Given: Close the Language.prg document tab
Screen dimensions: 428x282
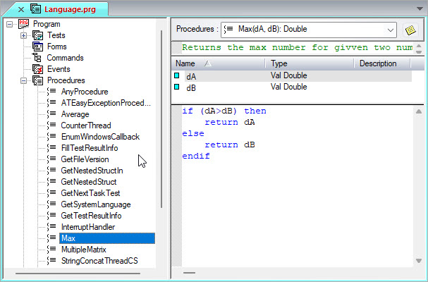Looking at the screenshot, I should pos(21,10).
